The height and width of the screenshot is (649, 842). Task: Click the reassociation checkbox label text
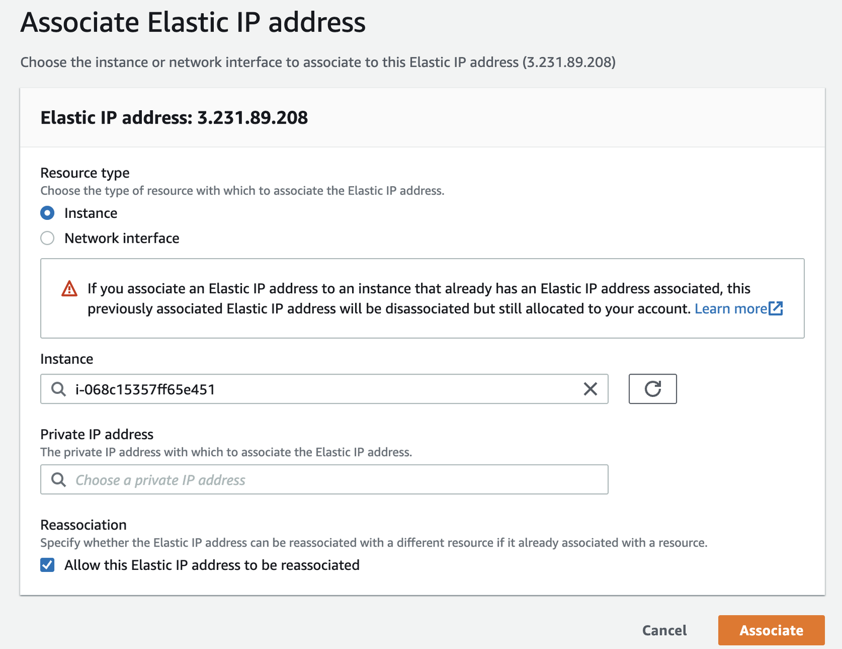212,565
